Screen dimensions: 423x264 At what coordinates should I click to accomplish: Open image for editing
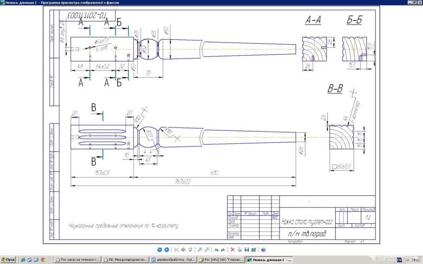(x=253, y=249)
